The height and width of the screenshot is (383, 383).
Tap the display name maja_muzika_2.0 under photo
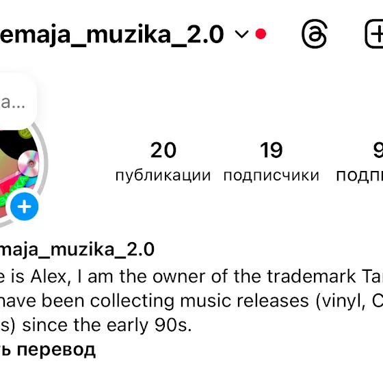pos(77,249)
